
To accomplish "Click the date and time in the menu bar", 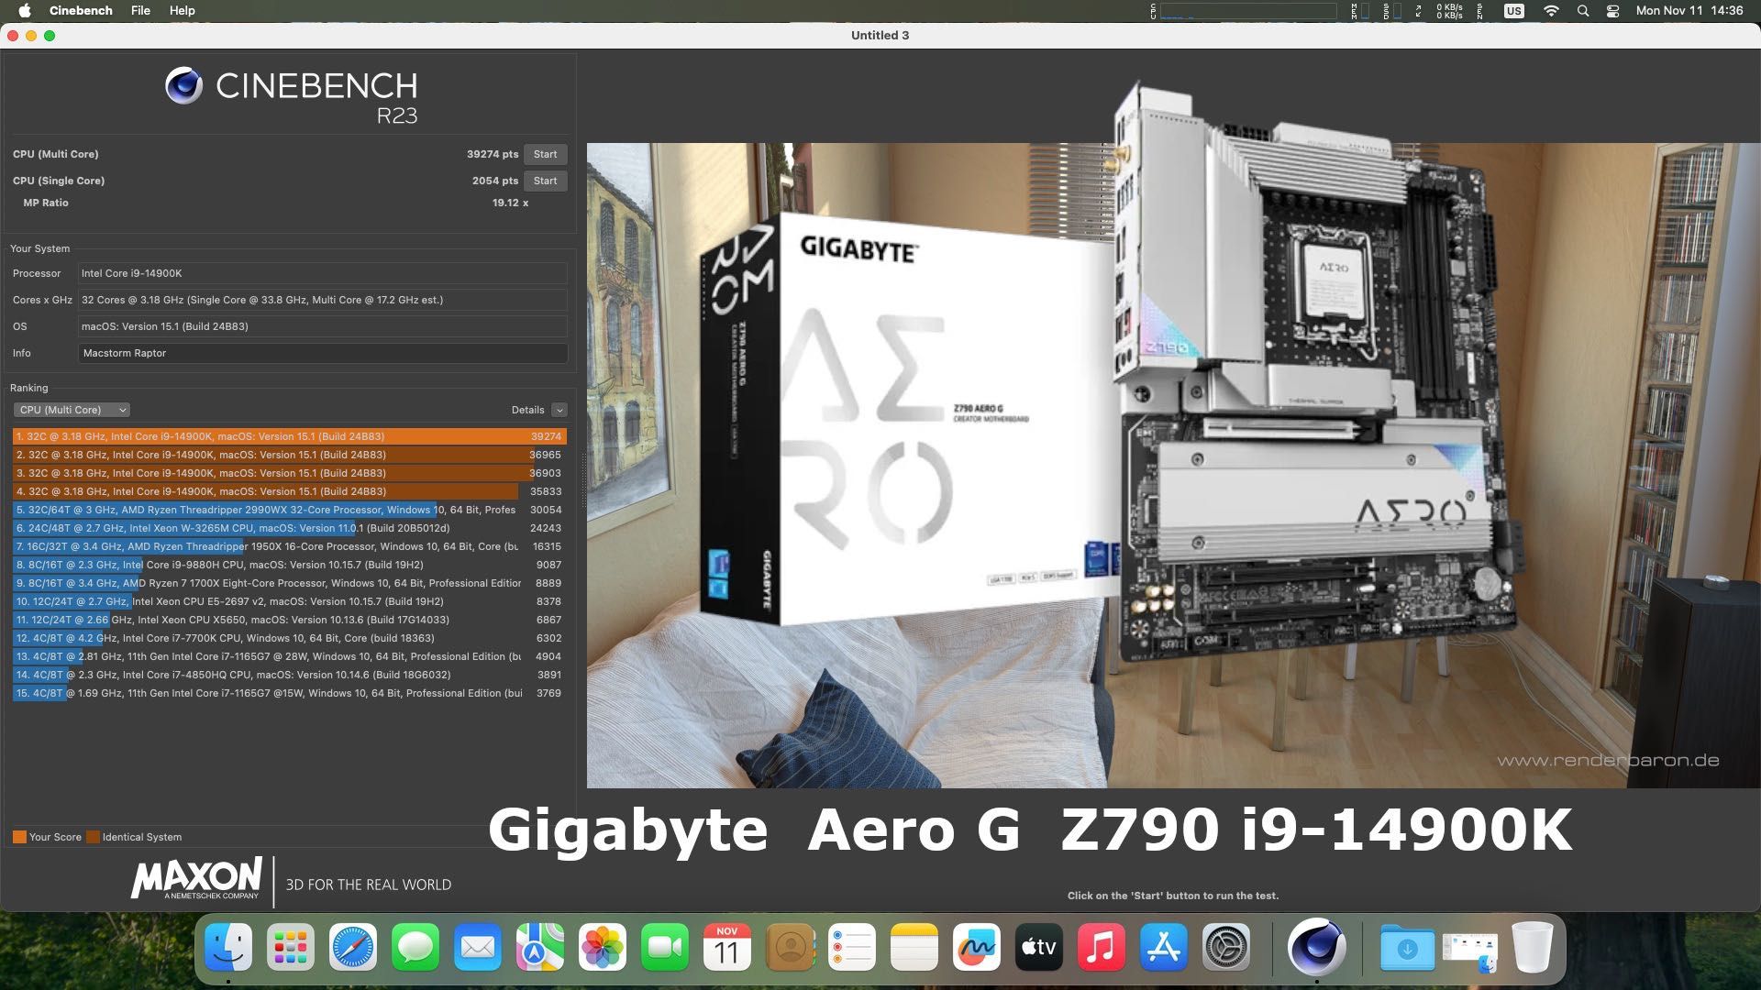I will (1689, 11).
